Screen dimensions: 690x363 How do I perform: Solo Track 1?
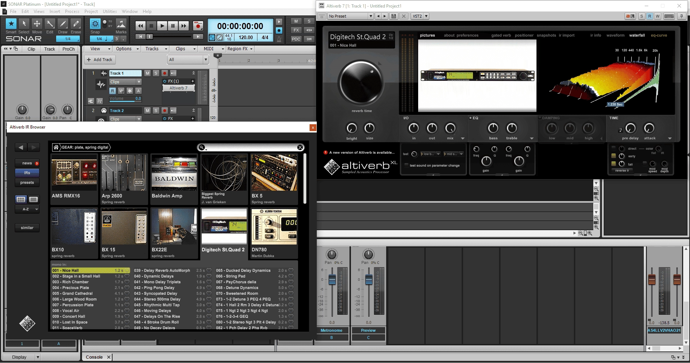(x=156, y=73)
